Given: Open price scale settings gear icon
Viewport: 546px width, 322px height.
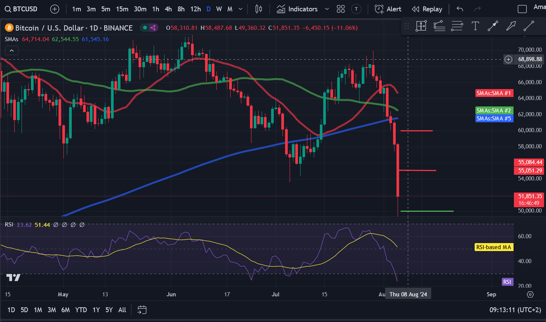Looking at the screenshot, I should tap(530, 294).
